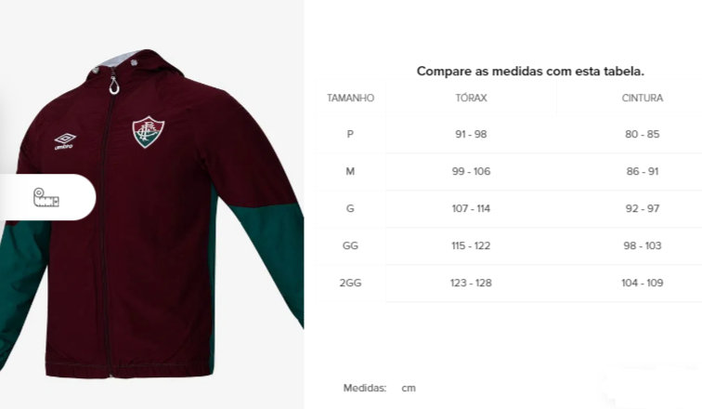Select size M row label
702x409 pixels.
[350, 171]
